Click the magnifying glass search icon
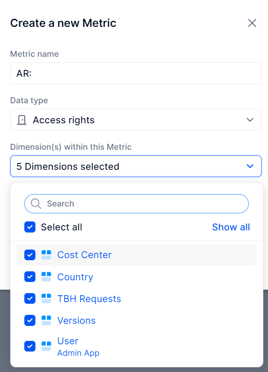 coord(36,203)
